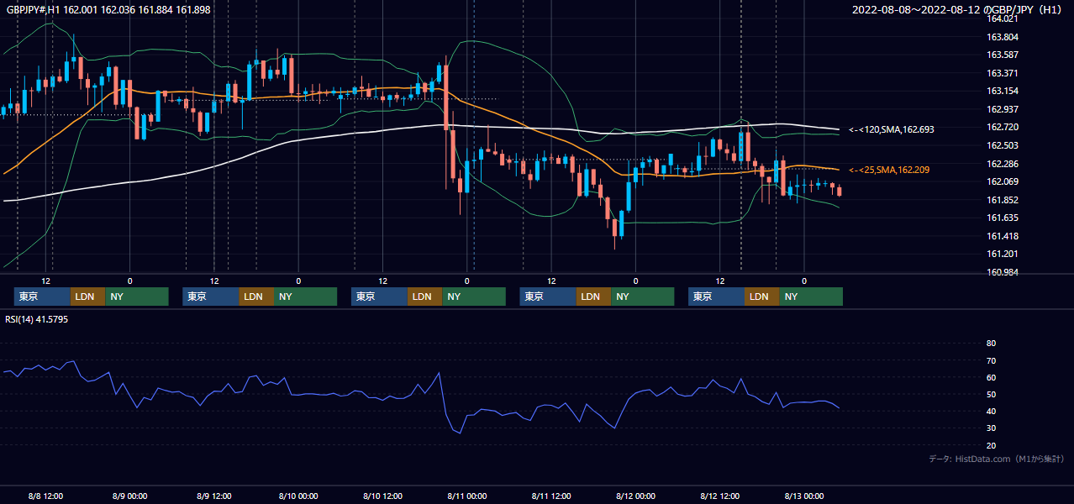Image resolution: width=1074 pixels, height=504 pixels.
Task: Click the 120 SMA label showing 162.693
Action: tap(892, 129)
